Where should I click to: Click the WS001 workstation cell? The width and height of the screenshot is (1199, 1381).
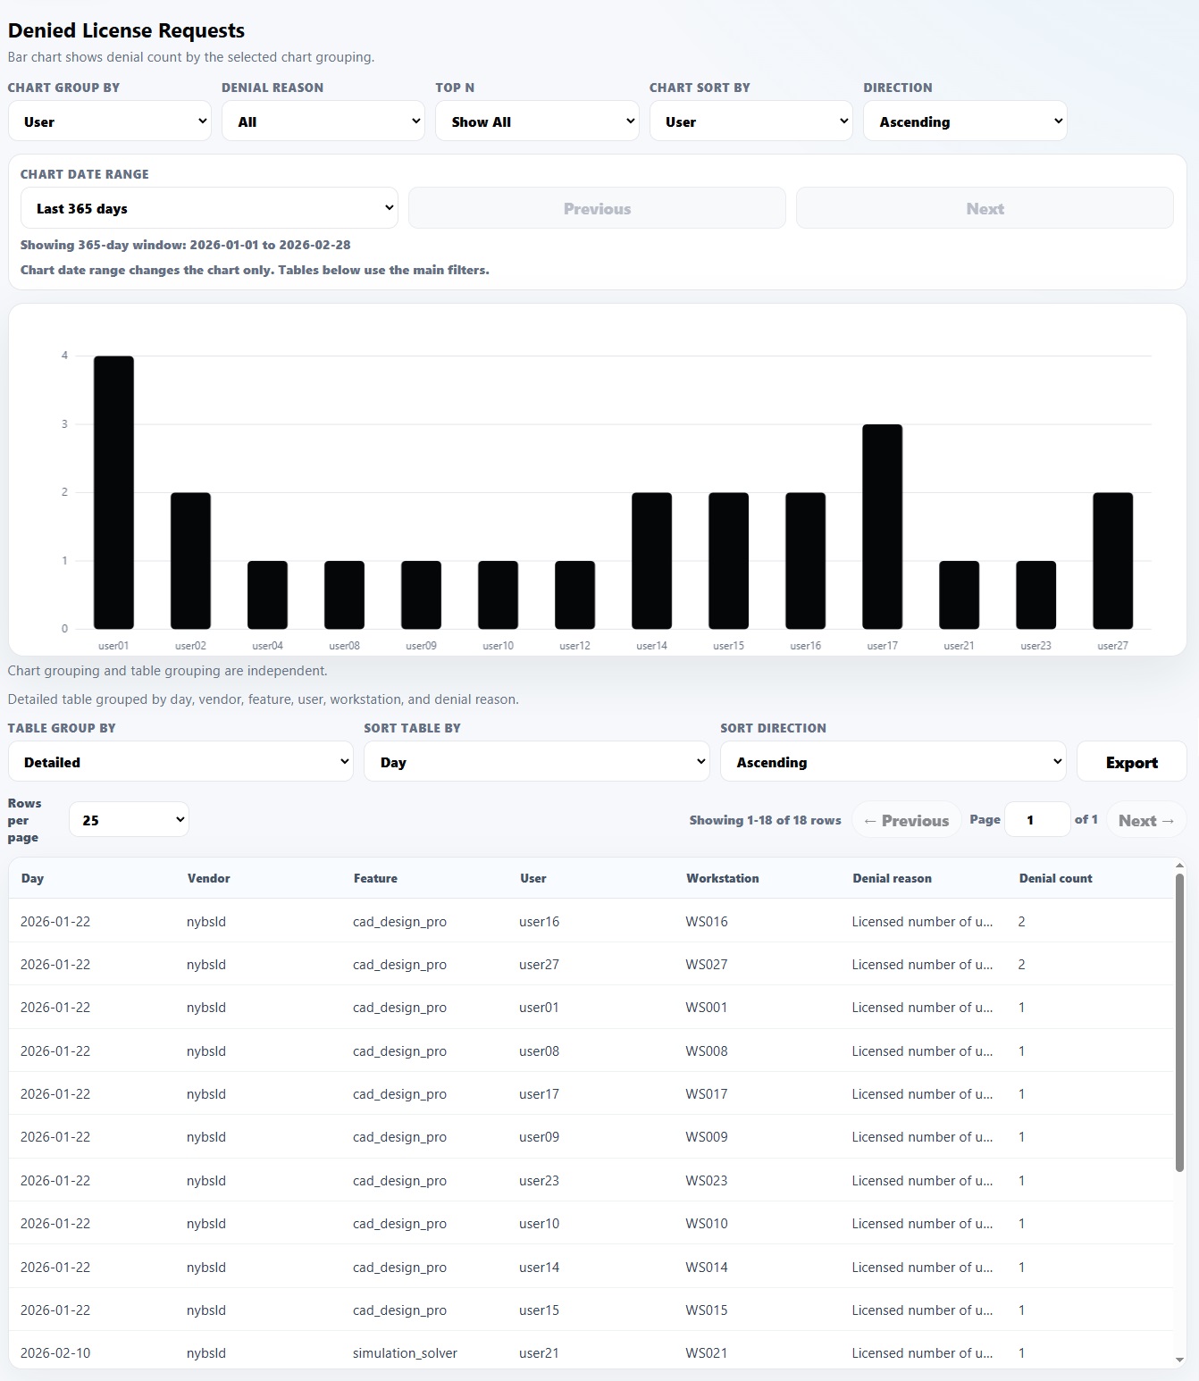[706, 1008]
